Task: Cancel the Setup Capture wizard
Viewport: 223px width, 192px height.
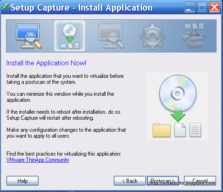Action: point(200,181)
